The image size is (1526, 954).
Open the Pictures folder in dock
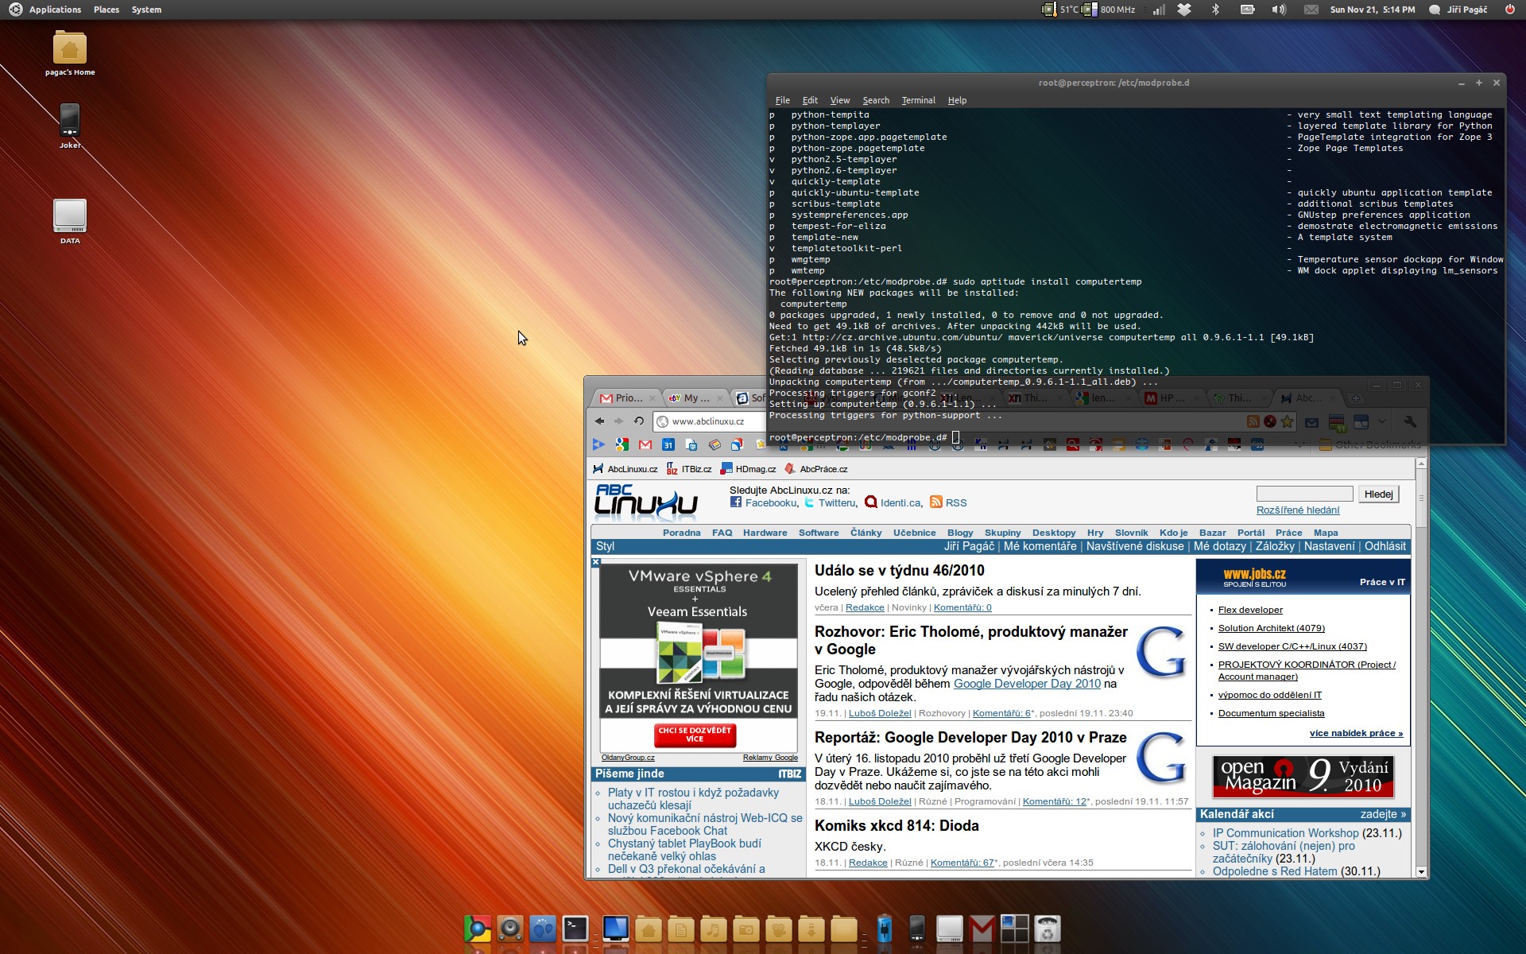[746, 929]
